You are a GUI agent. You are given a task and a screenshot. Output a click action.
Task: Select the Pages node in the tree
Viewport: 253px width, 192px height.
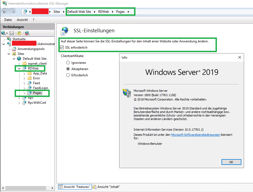point(37,93)
